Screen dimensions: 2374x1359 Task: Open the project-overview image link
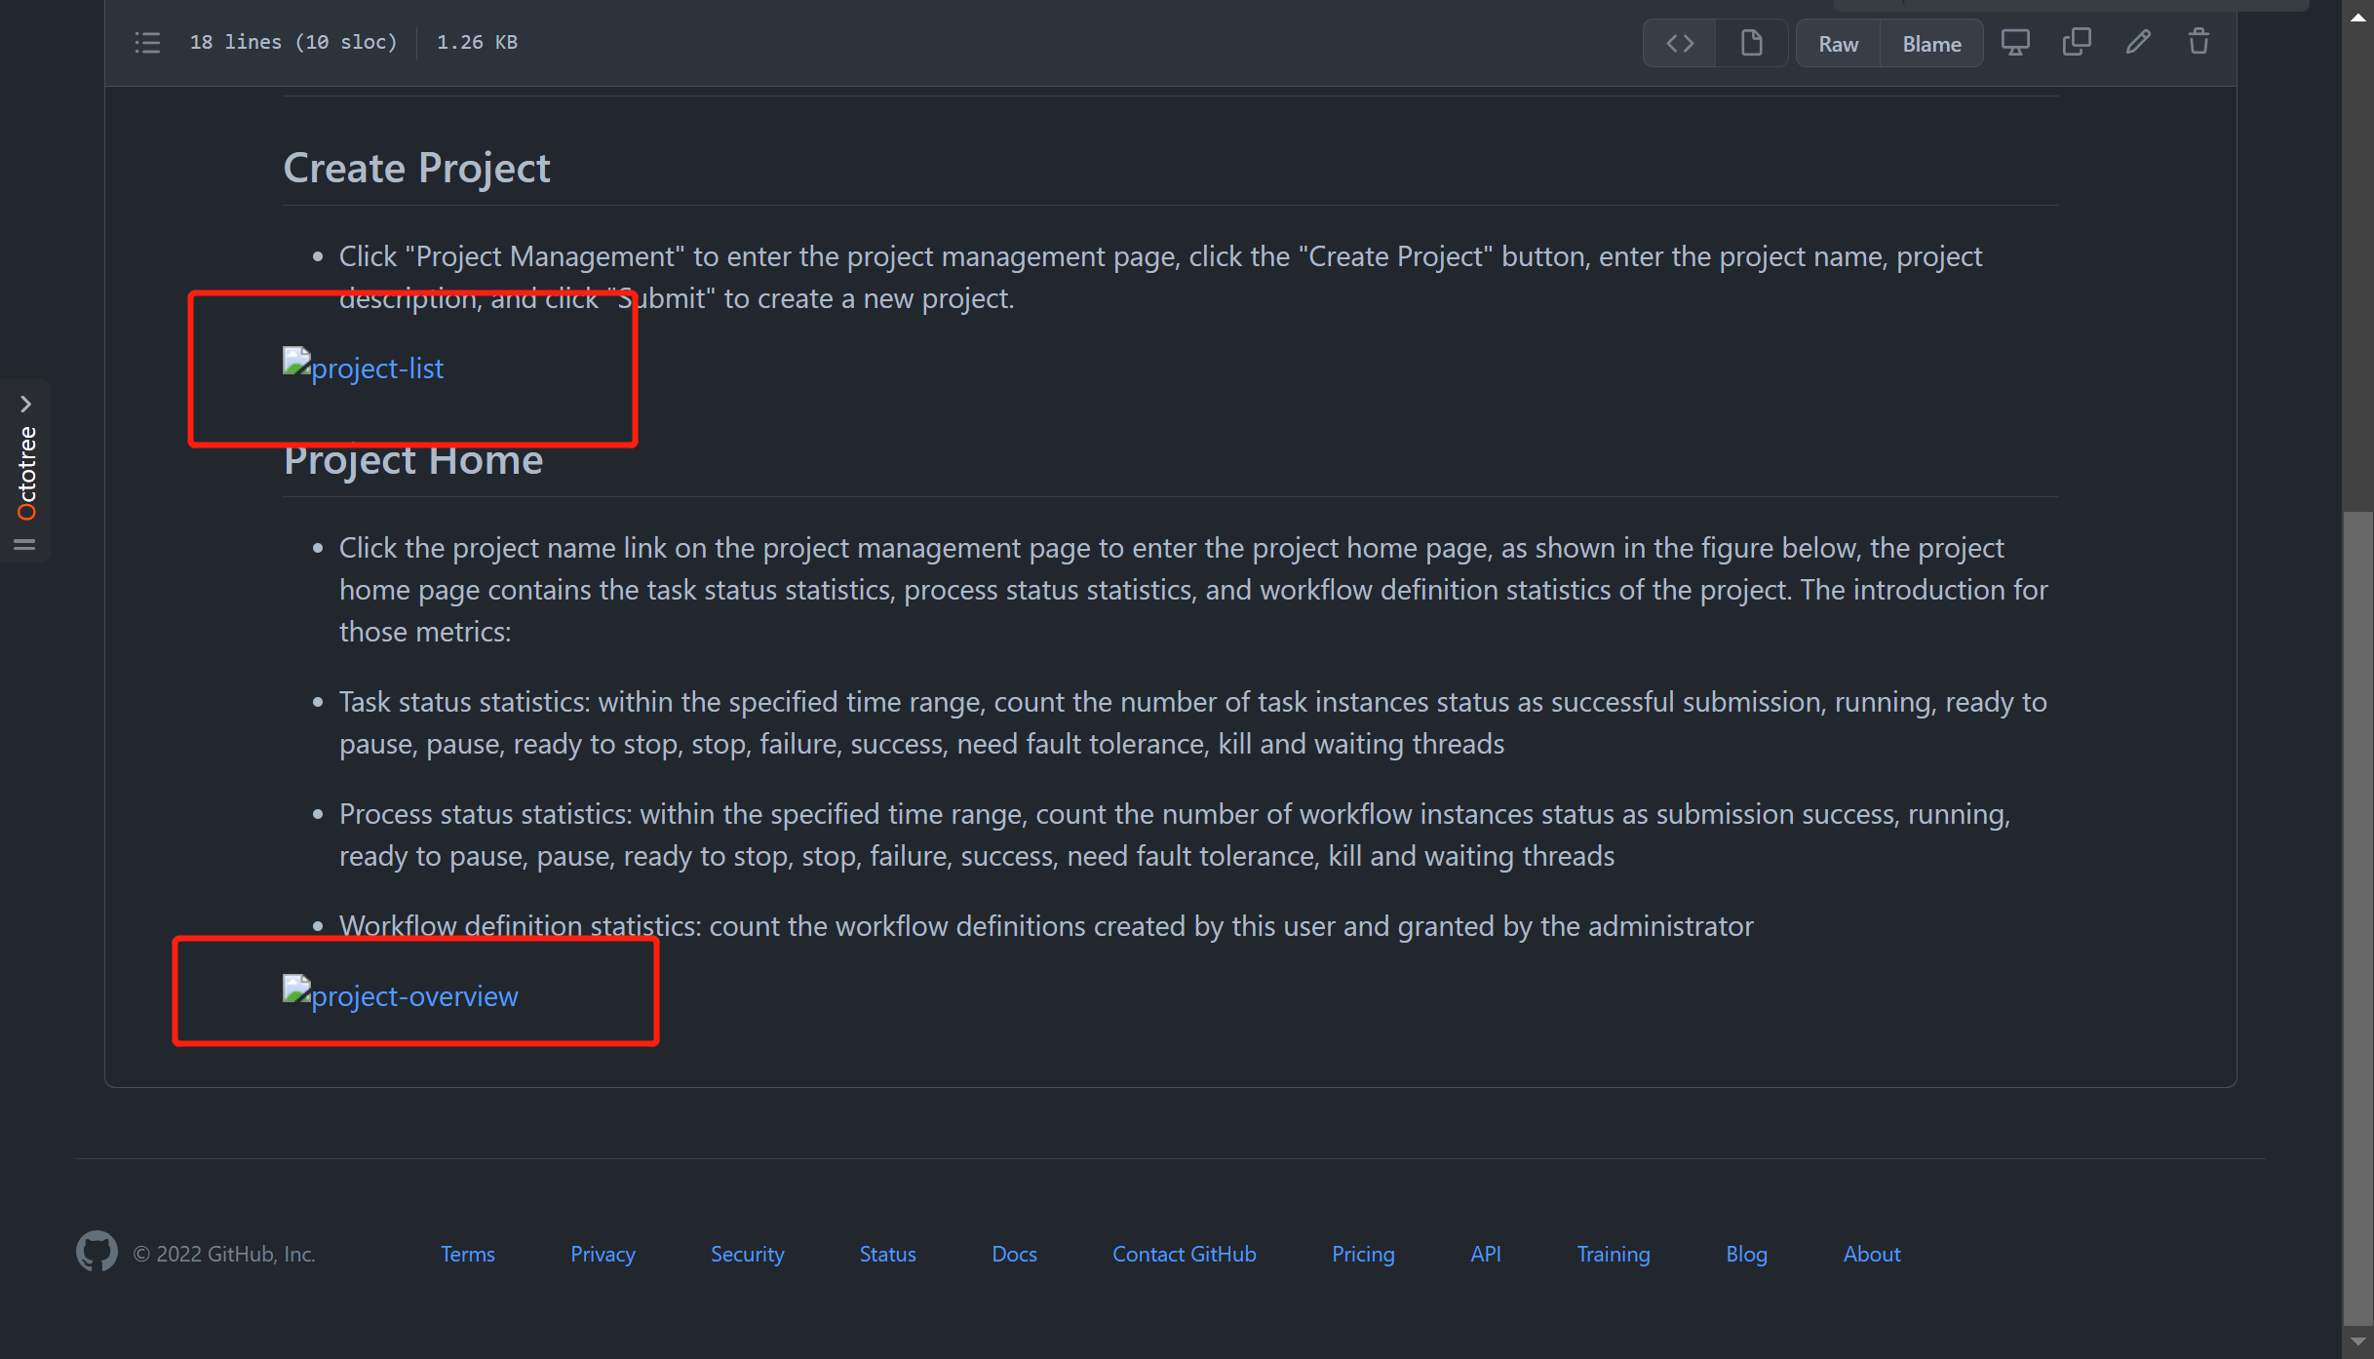[400, 995]
